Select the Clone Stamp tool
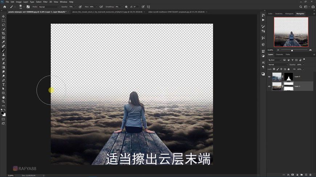 pyautogui.click(x=3, y=55)
